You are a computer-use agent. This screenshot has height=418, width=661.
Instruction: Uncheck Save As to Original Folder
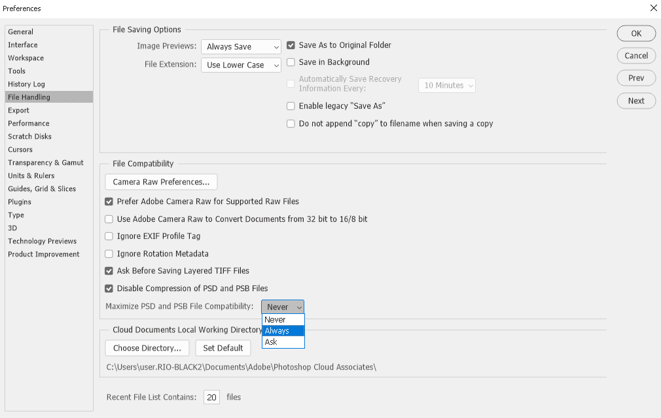(291, 46)
